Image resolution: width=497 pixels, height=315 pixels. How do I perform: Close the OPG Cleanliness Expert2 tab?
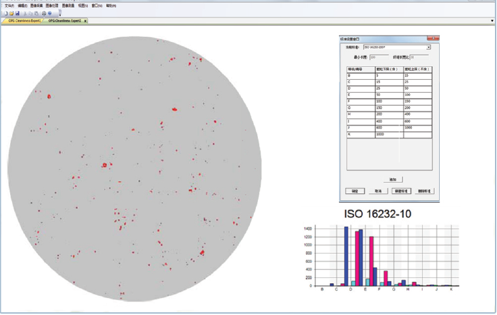click(x=85, y=21)
